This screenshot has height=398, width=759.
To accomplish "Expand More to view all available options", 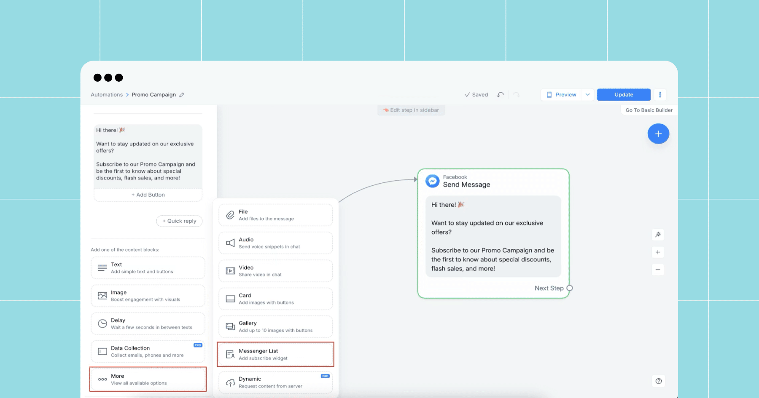I will pos(148,379).
